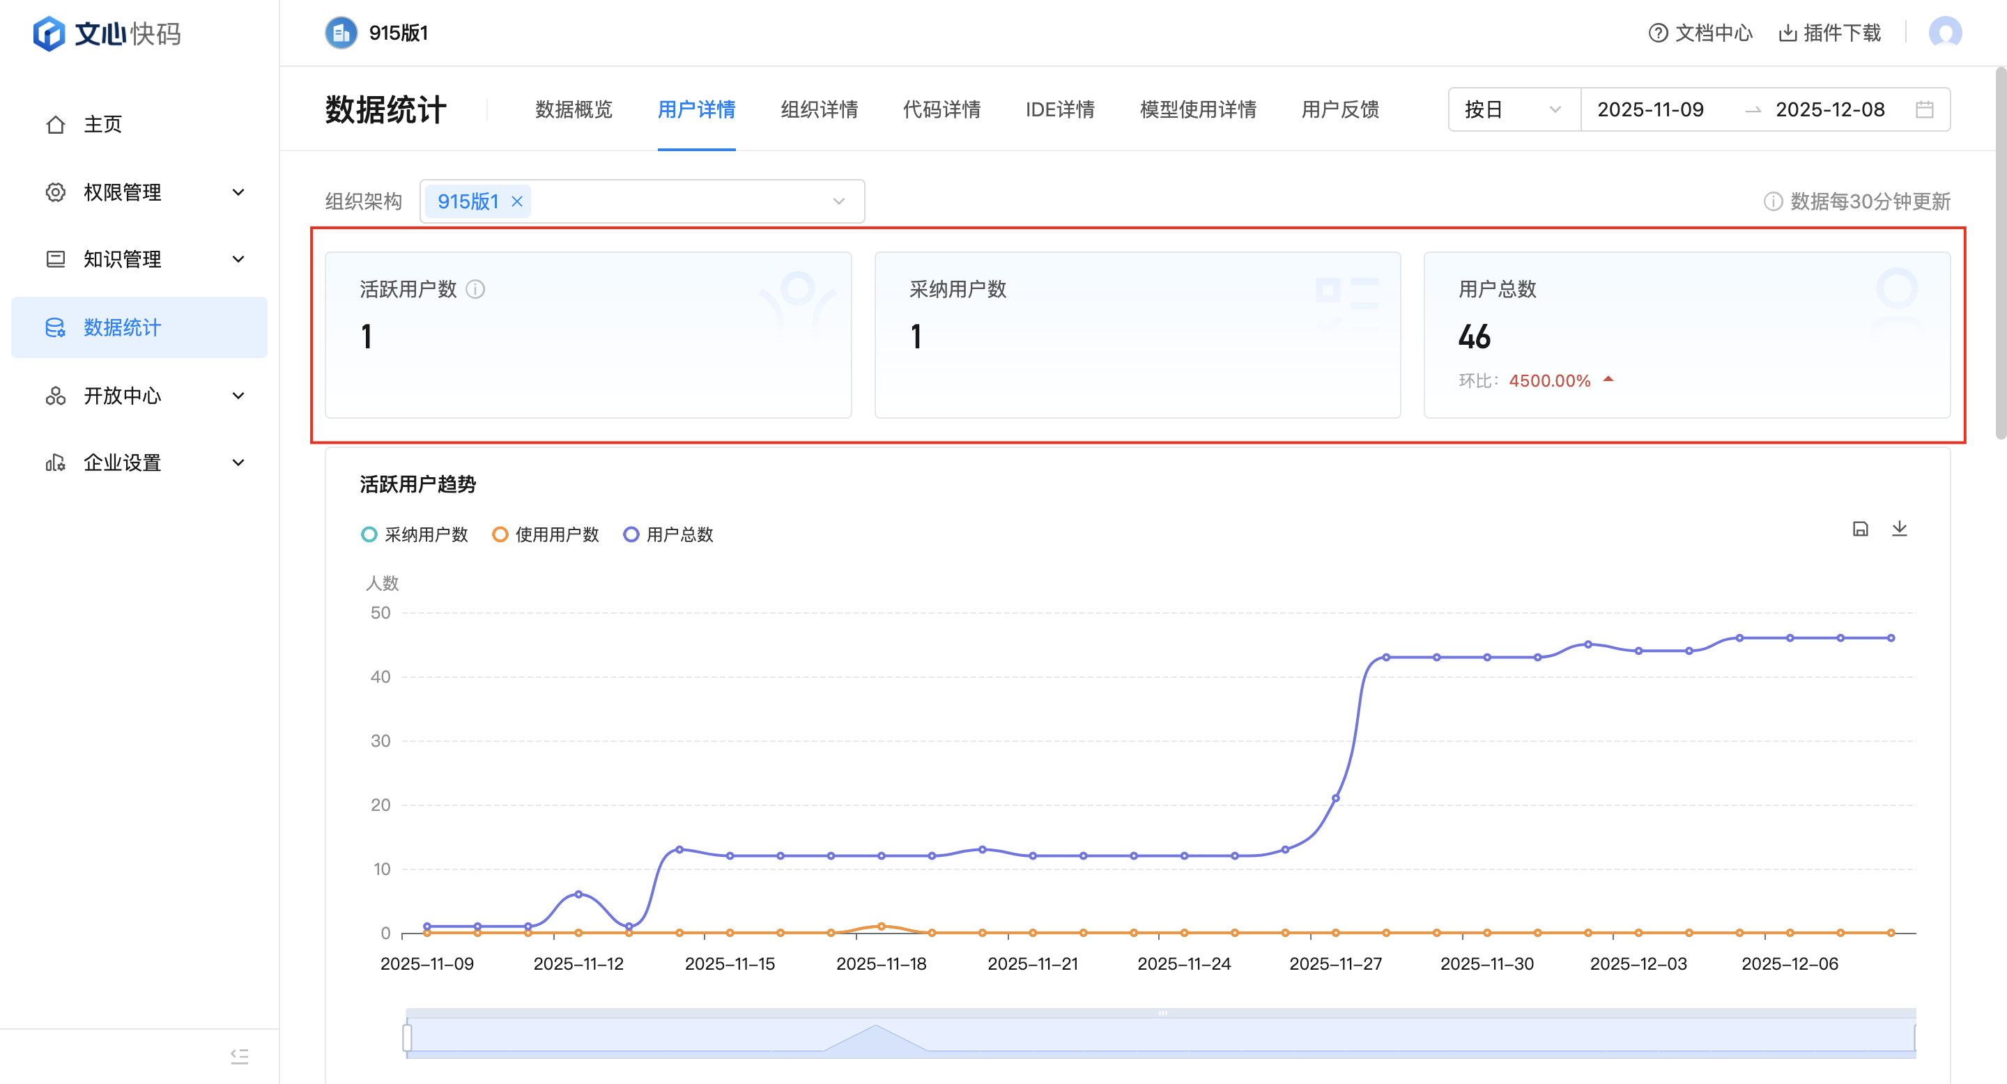Click the chart zoom slider left handle
Image resolution: width=2007 pixels, height=1084 pixels.
coord(407,1037)
